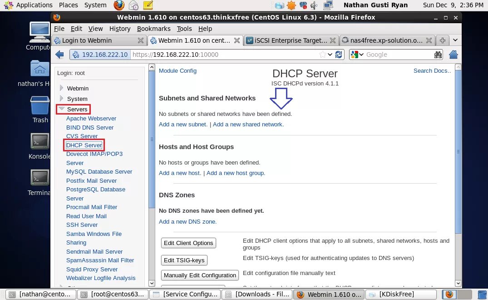
Task: Click Add a new shared network link
Action: [x=248, y=124]
